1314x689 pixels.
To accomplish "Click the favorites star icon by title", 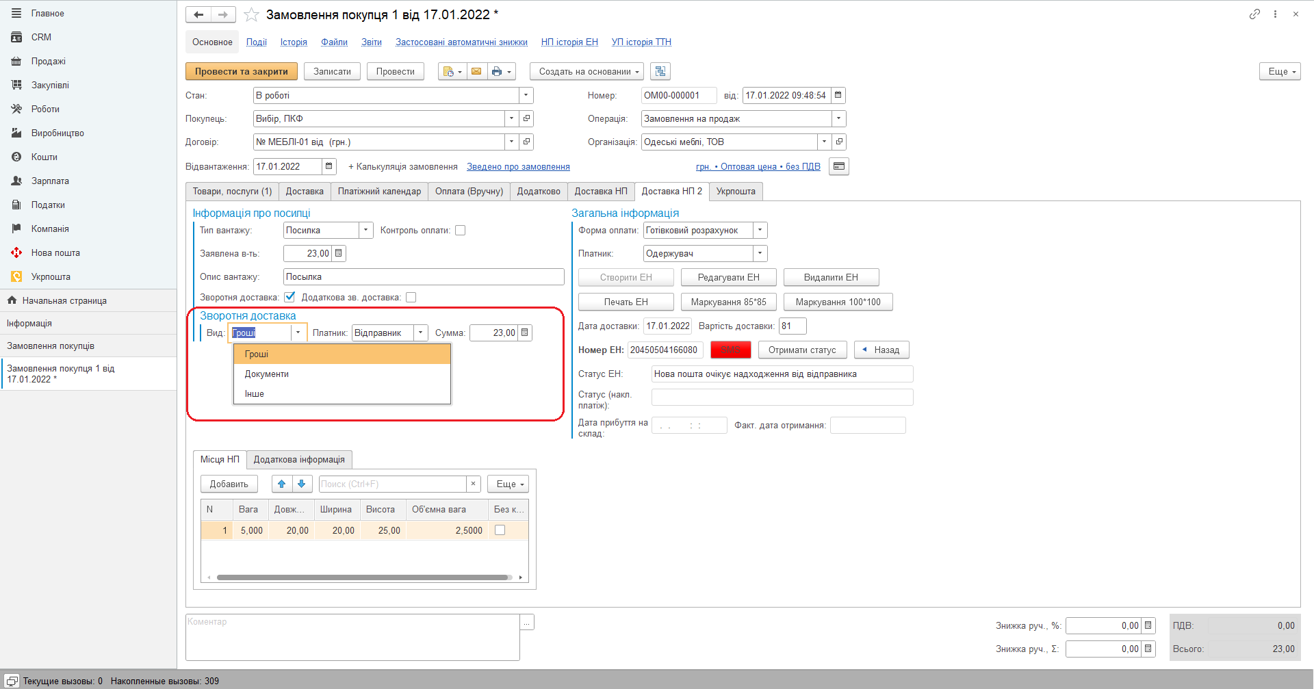I will [x=251, y=14].
